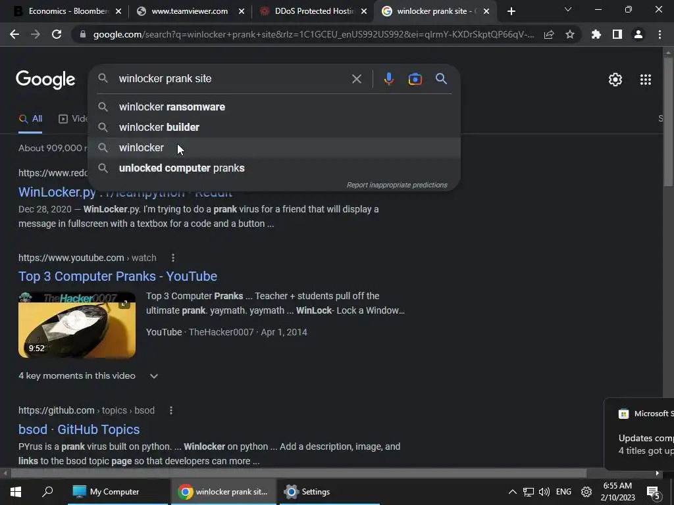Click the horizontal page scrollbar
The image size is (674, 505).
(x=299, y=473)
